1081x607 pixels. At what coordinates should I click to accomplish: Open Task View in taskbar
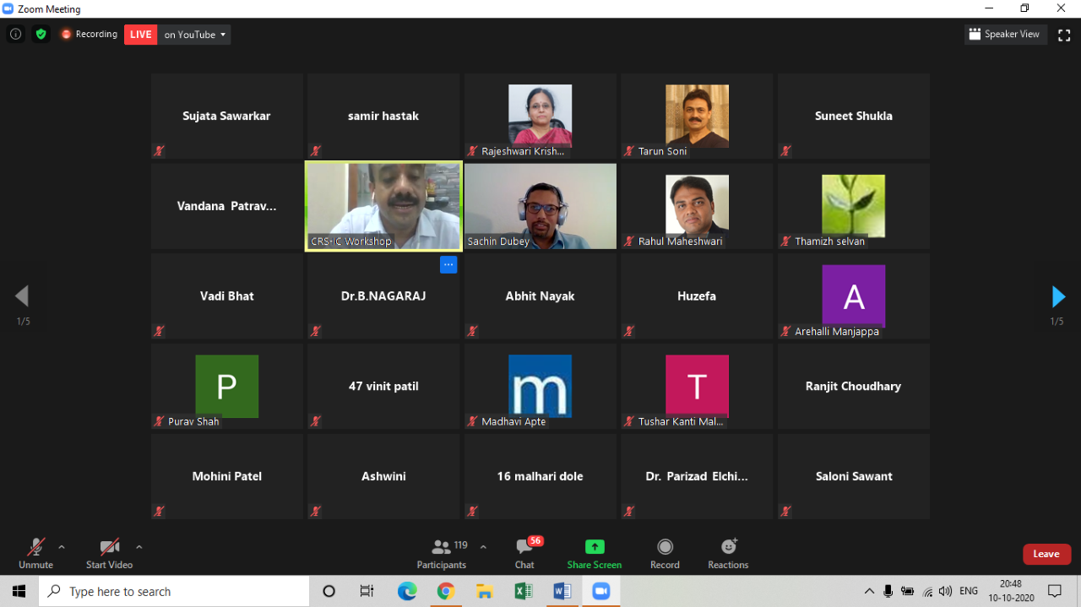point(367,591)
